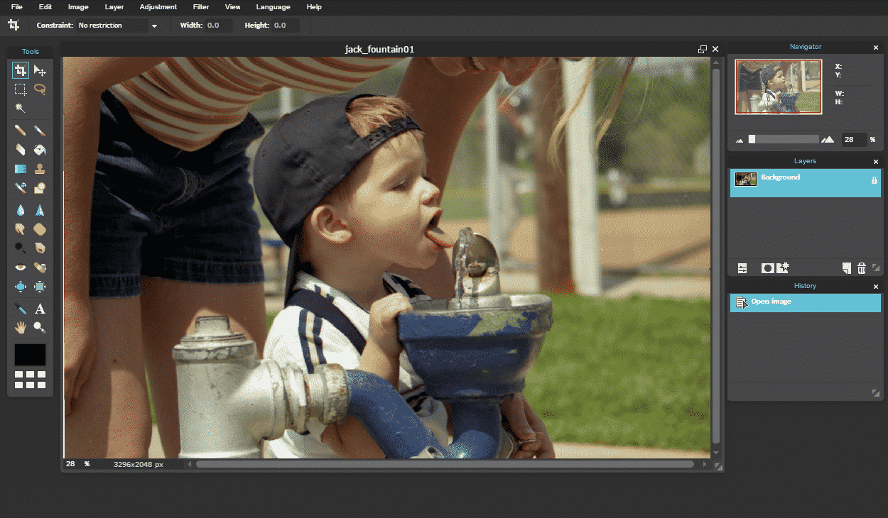Select the Crop tool
This screenshot has width=888, height=518.
pyautogui.click(x=21, y=70)
